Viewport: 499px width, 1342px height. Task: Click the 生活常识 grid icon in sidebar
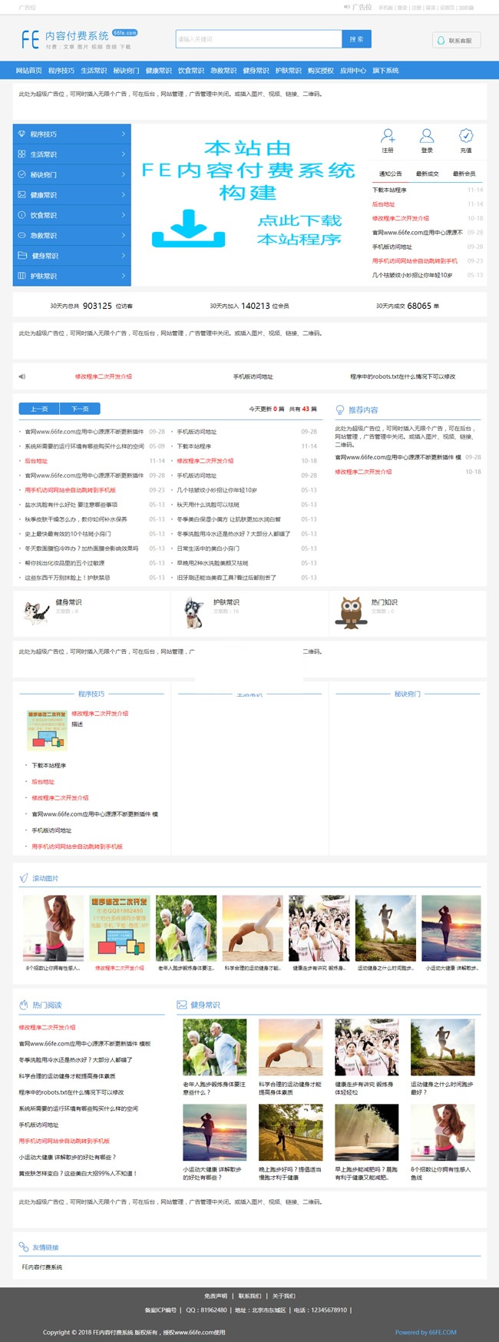[21, 154]
